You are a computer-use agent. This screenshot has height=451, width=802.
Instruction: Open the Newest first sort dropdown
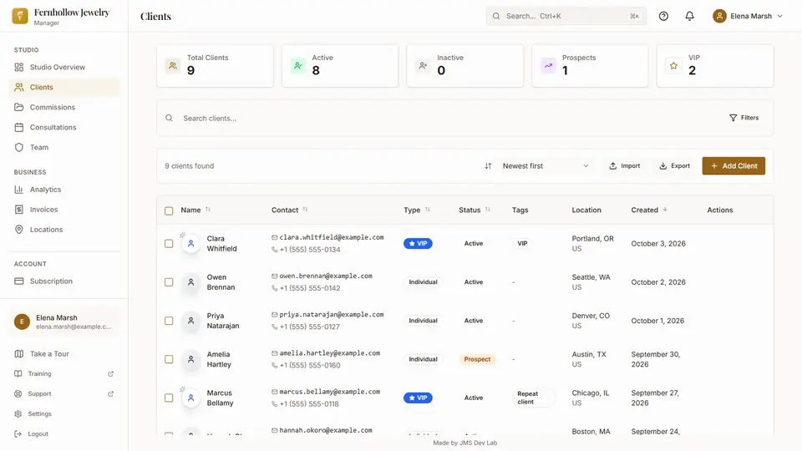point(546,165)
